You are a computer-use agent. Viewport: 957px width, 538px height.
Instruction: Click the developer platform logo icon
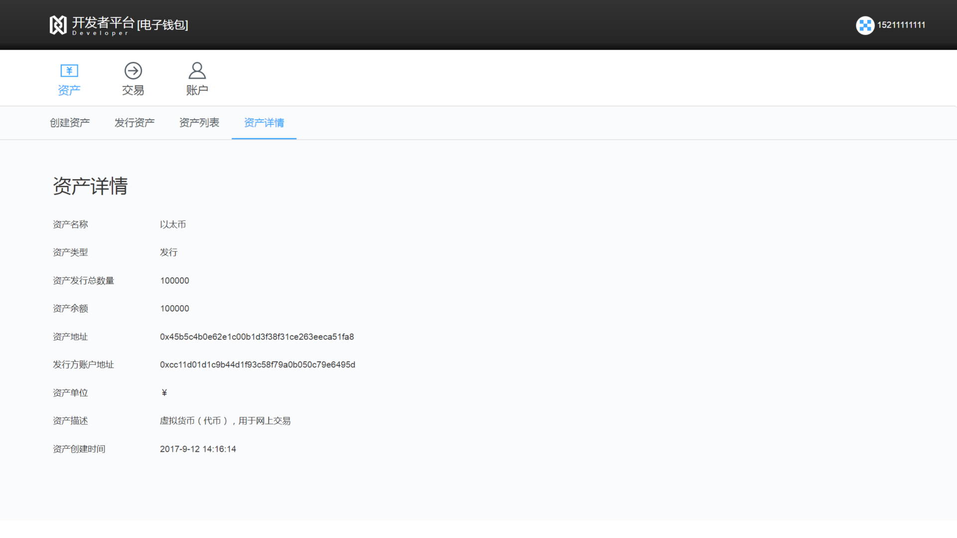tap(58, 25)
